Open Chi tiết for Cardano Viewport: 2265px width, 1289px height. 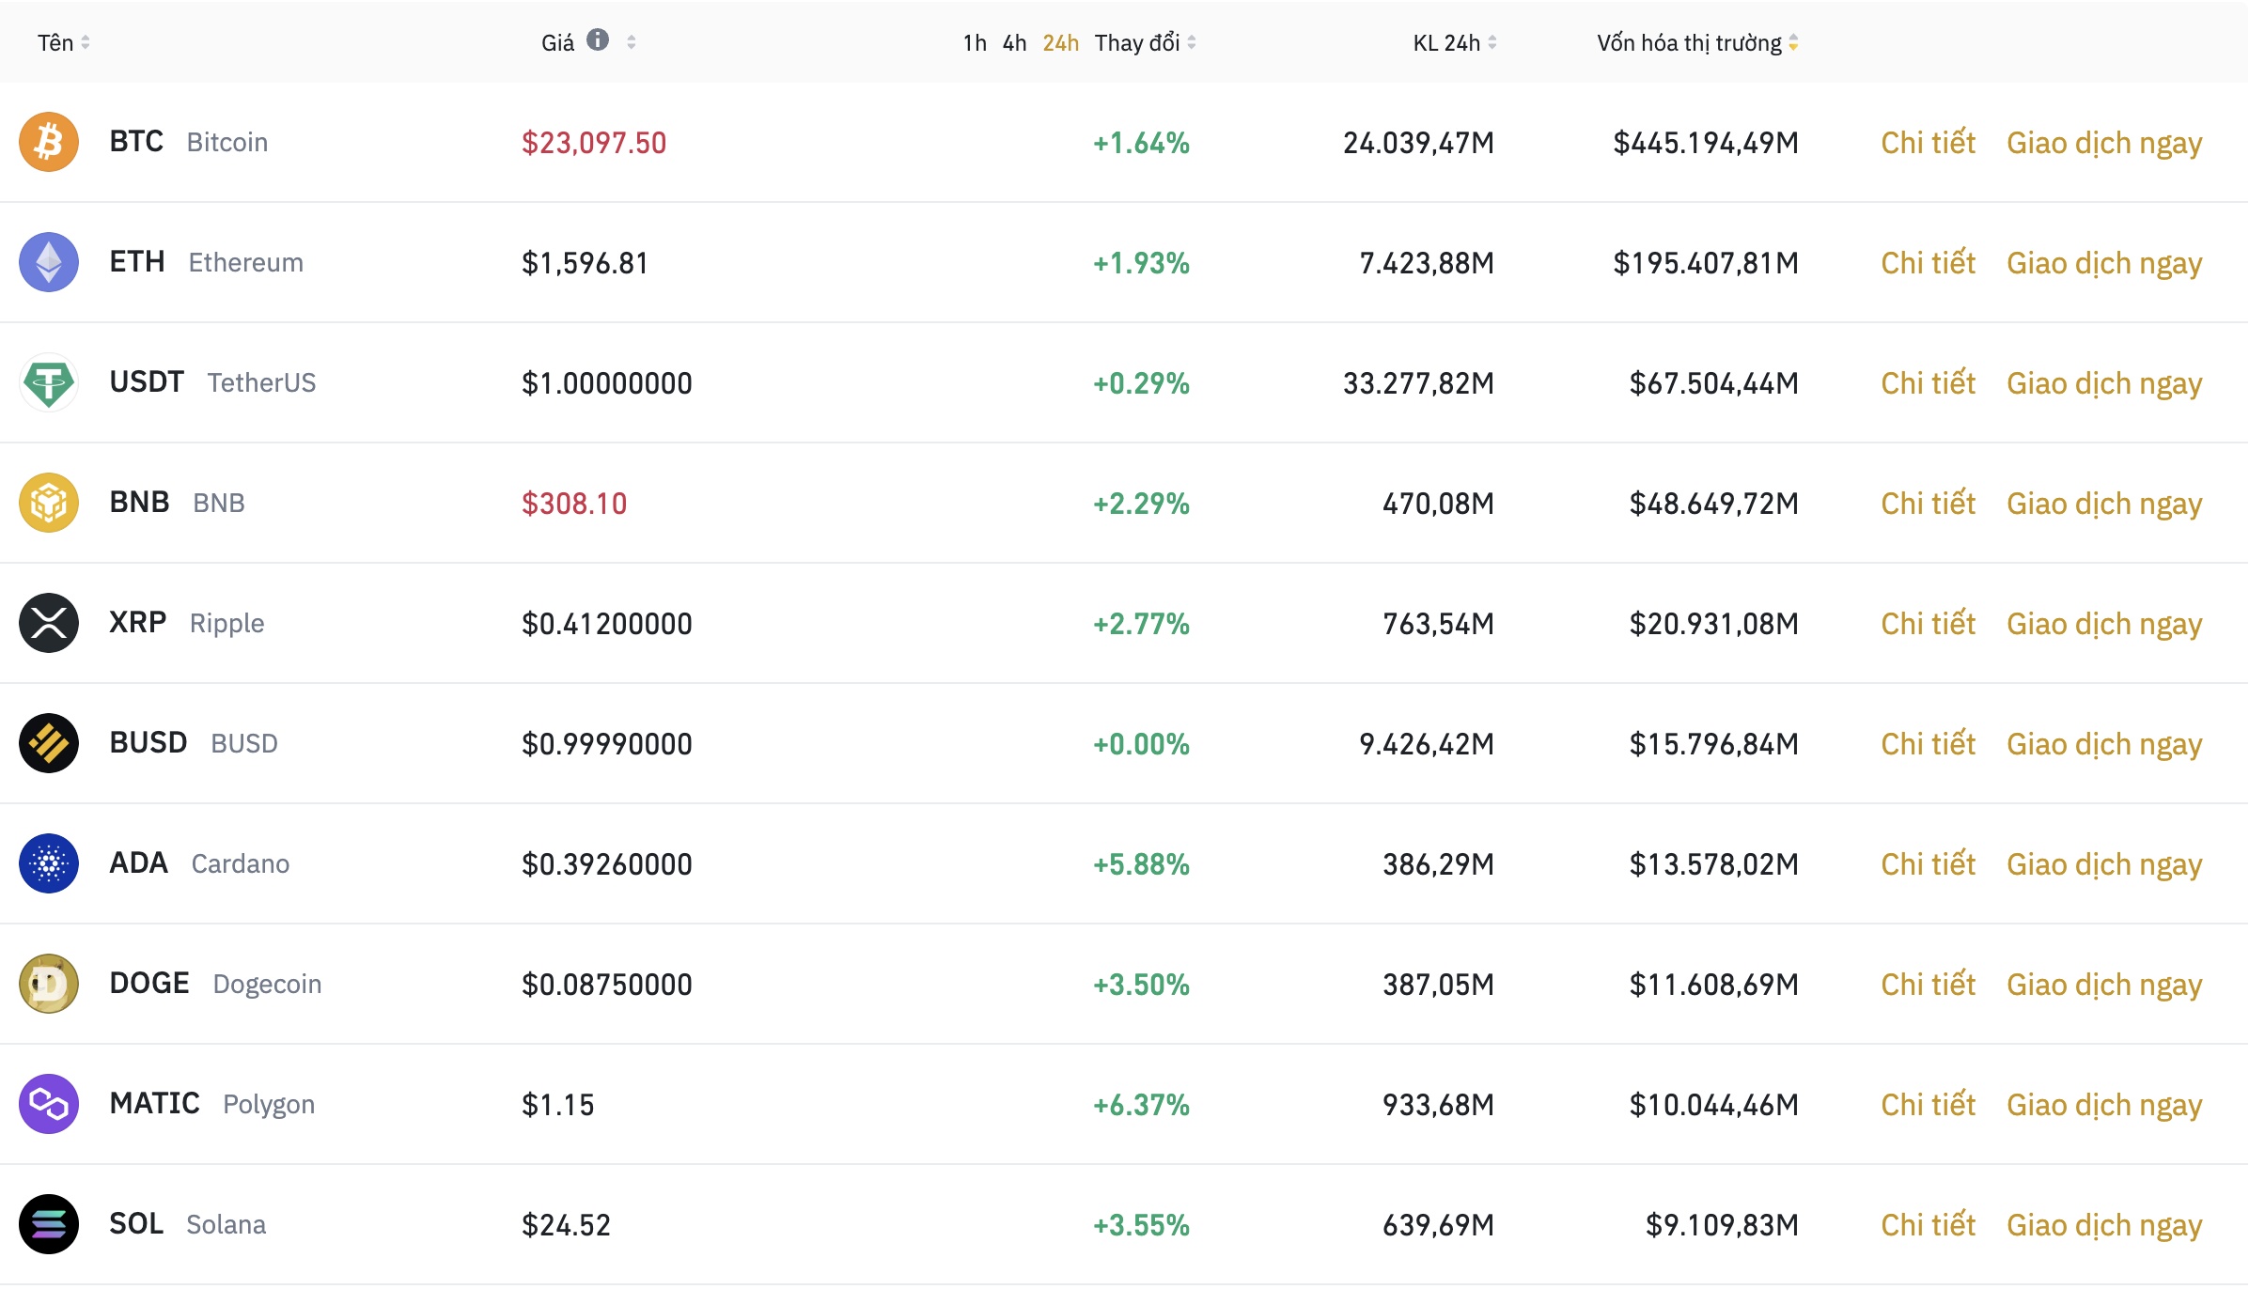1929,864
